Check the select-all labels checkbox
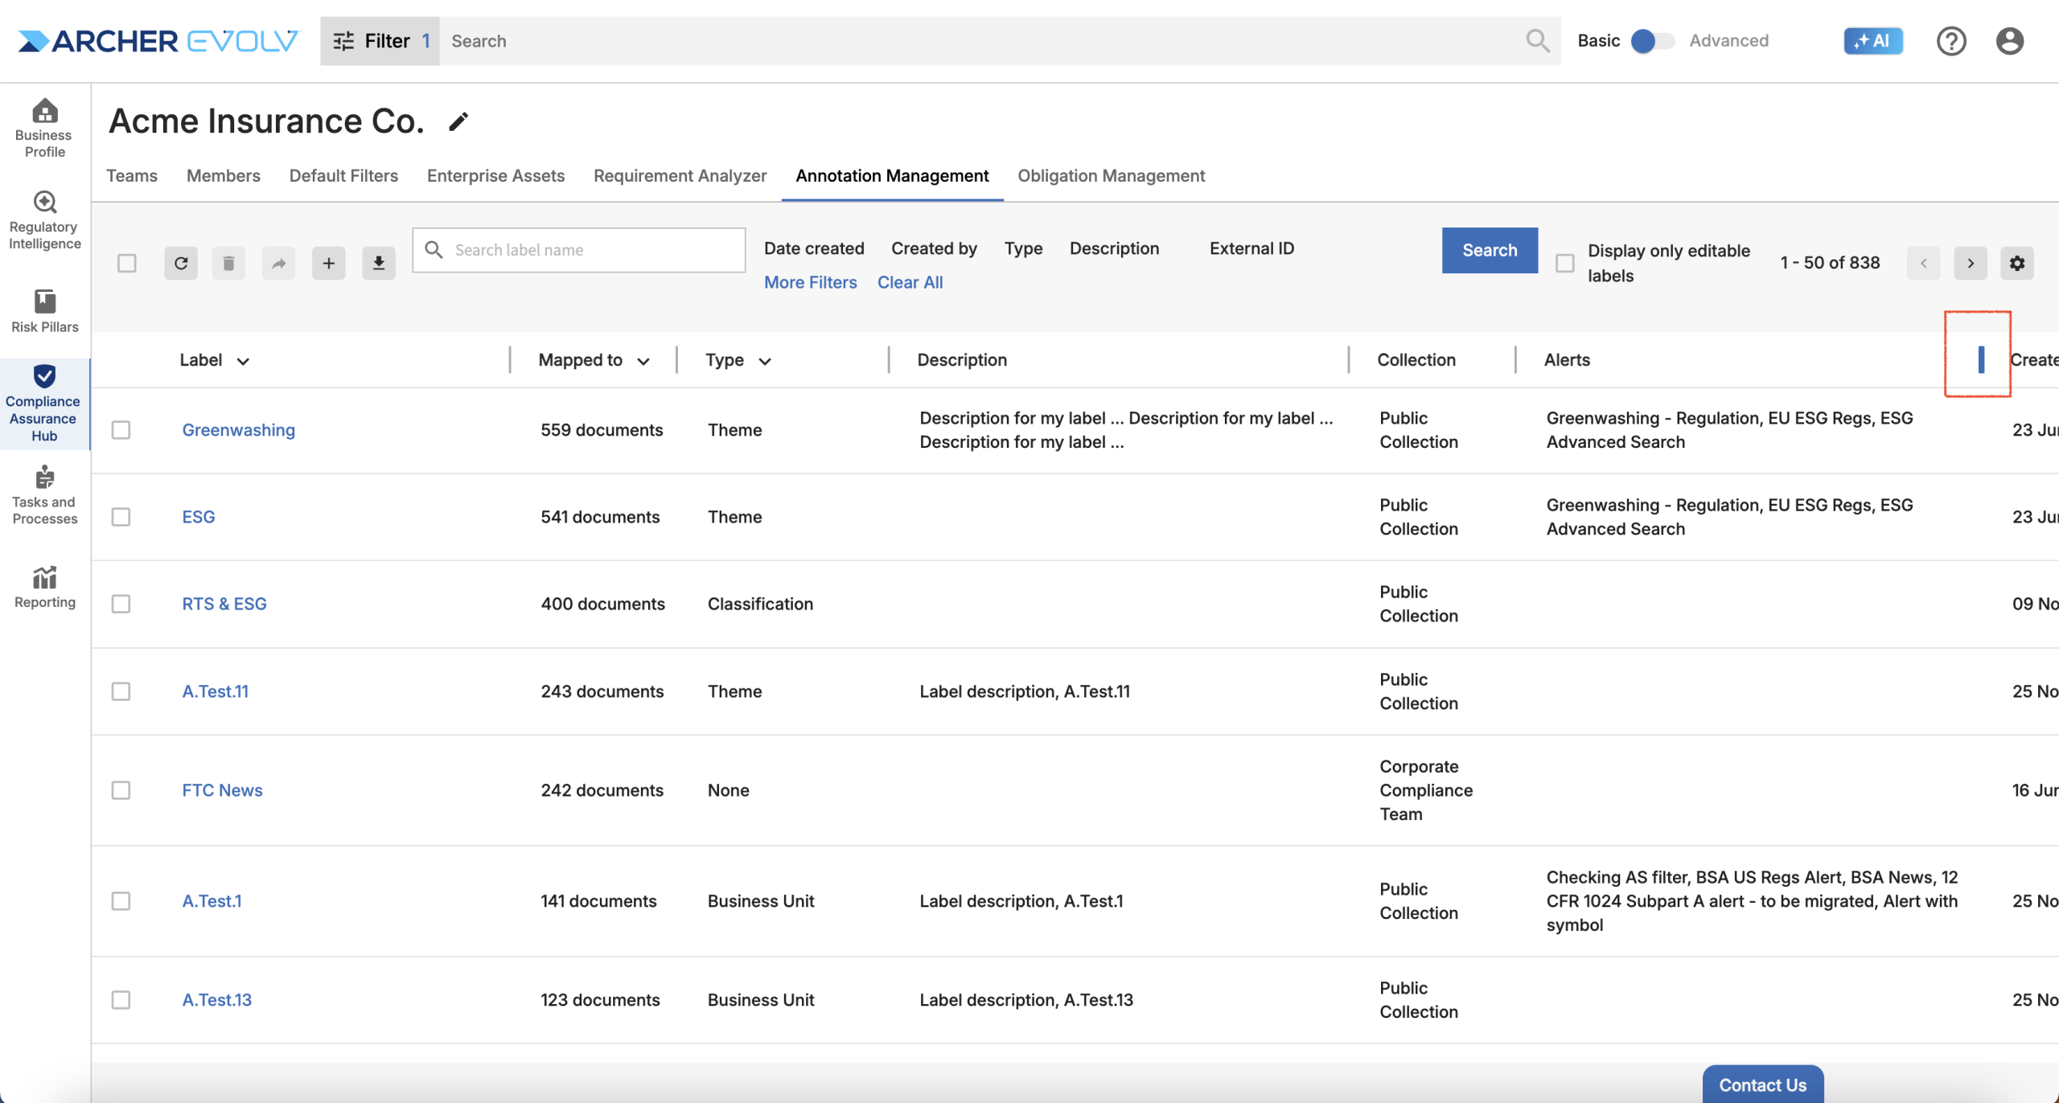The height and width of the screenshot is (1103, 2059). 126,263
